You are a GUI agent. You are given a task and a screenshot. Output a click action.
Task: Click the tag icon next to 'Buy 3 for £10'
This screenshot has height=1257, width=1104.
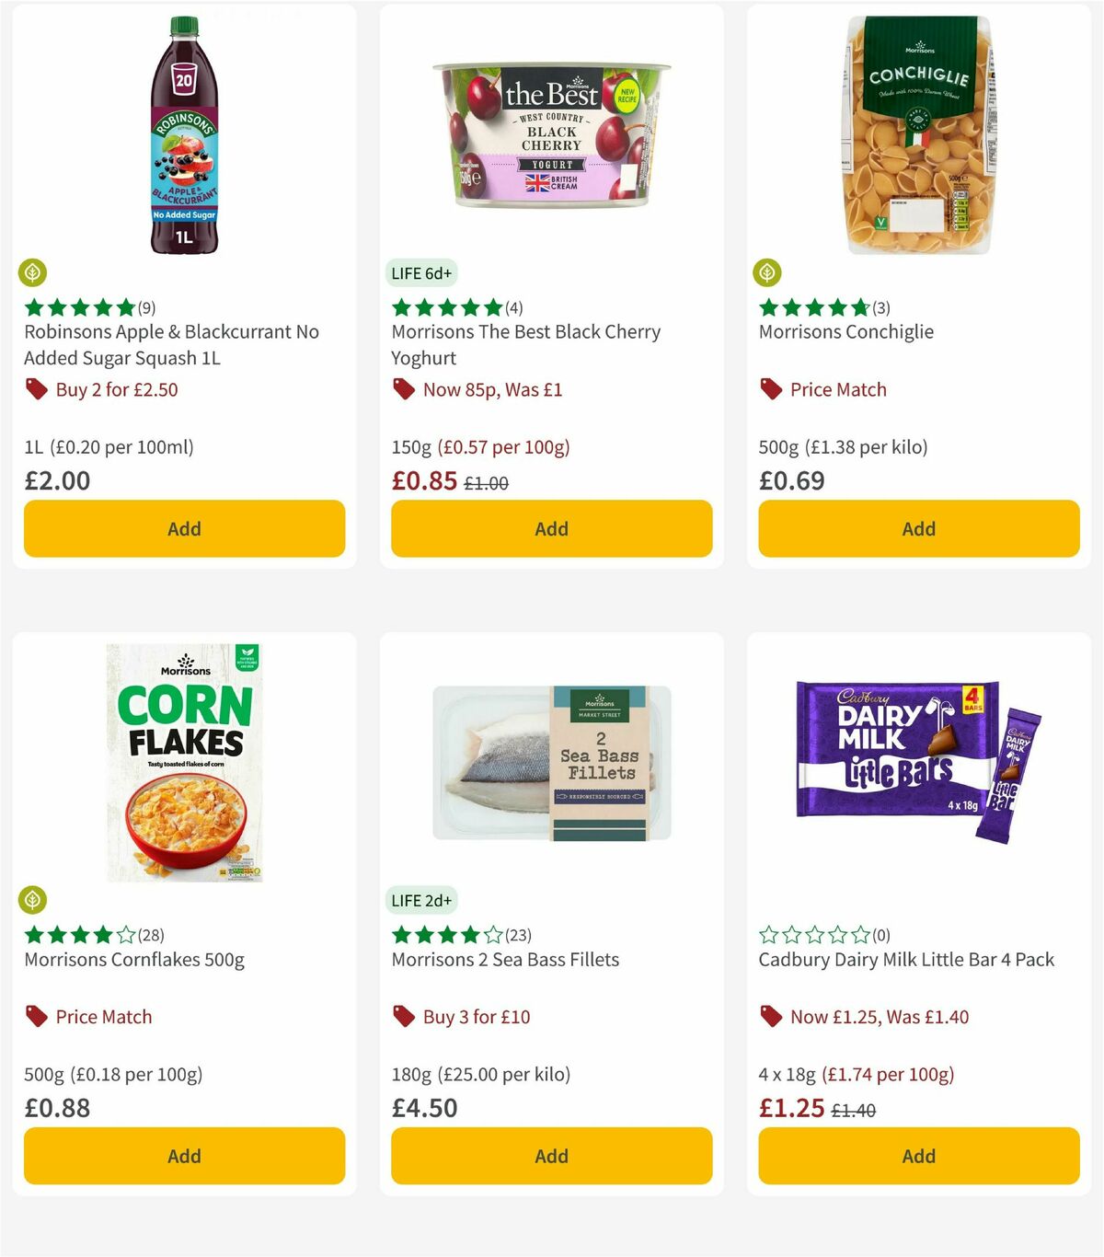click(x=403, y=1017)
